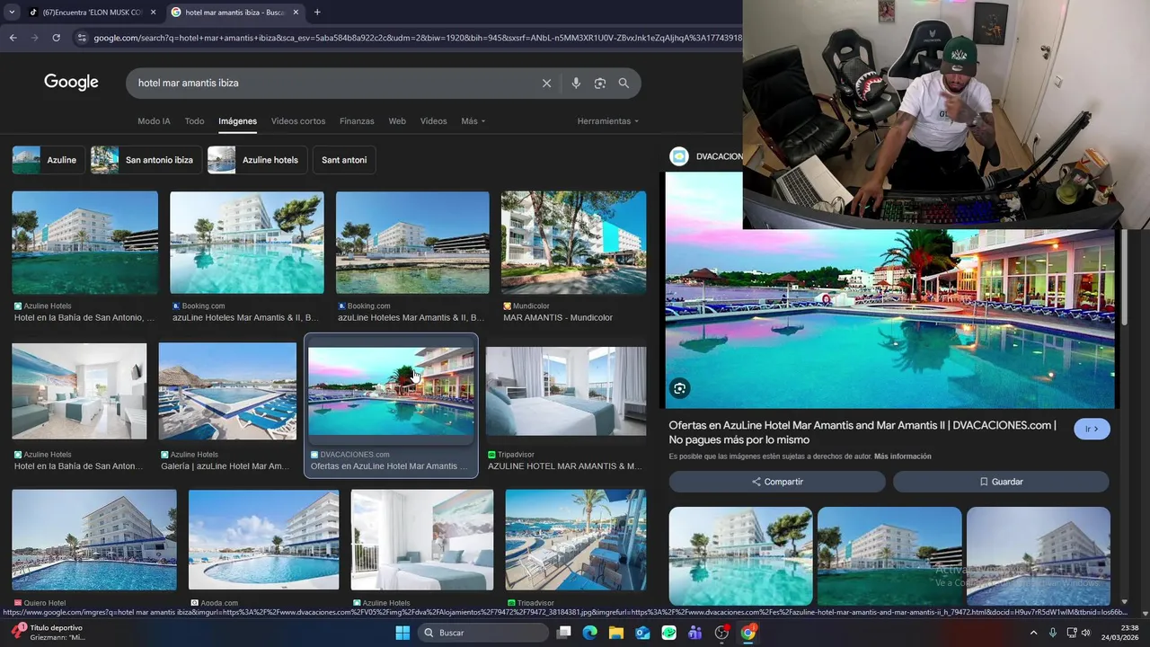Switch to the 'Todo' results tab
The image size is (1150, 647).
pyautogui.click(x=194, y=121)
